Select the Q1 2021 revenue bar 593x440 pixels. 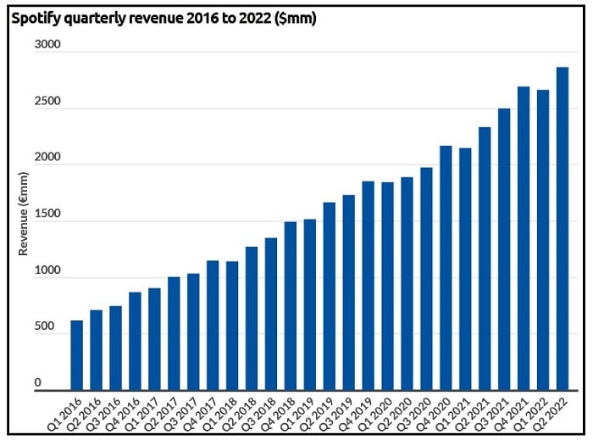(x=465, y=269)
